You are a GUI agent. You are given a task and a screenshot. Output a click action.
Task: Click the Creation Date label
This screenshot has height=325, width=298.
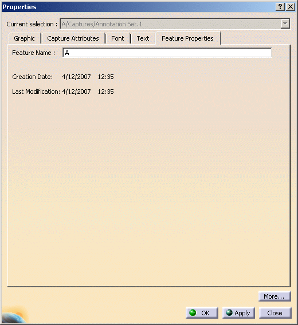tap(33, 77)
